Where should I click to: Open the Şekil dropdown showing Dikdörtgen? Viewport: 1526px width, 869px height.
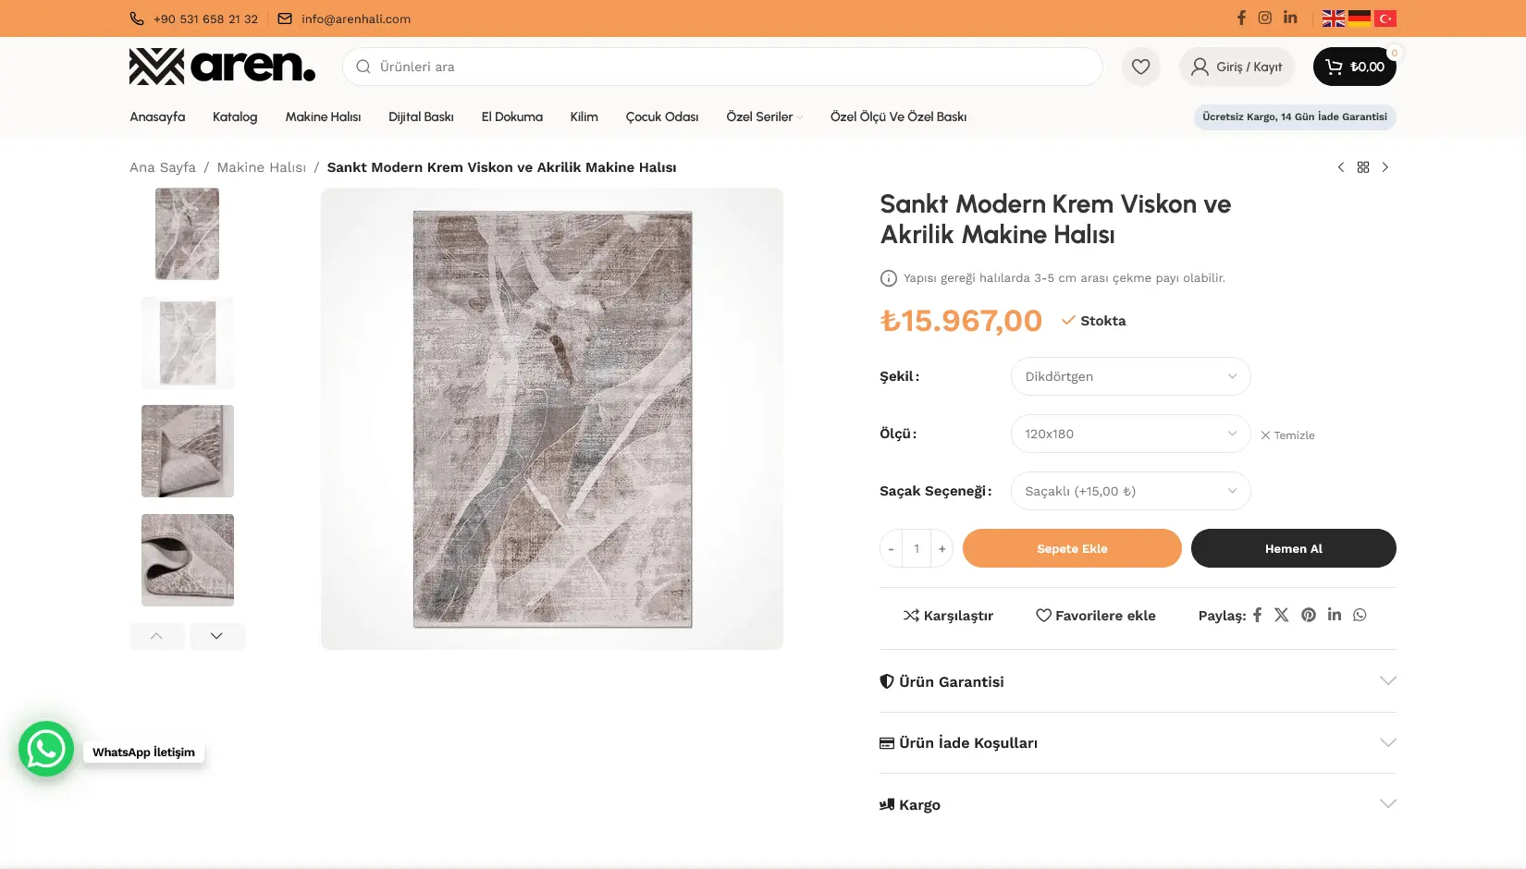1130,376
